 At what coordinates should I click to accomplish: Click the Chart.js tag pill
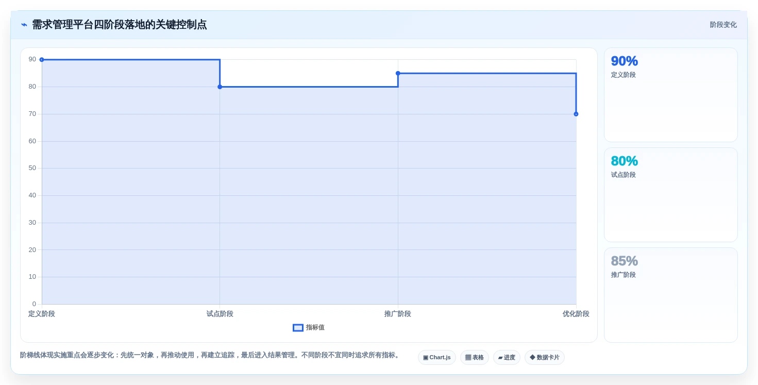click(437, 358)
